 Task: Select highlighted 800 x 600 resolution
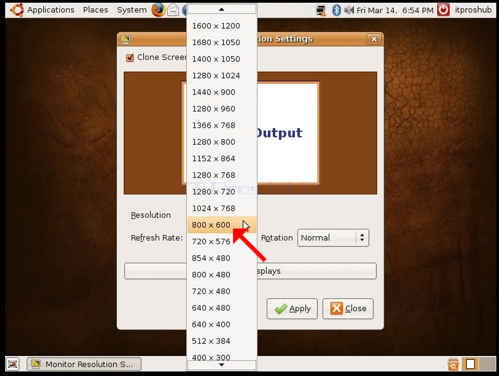[x=222, y=225]
